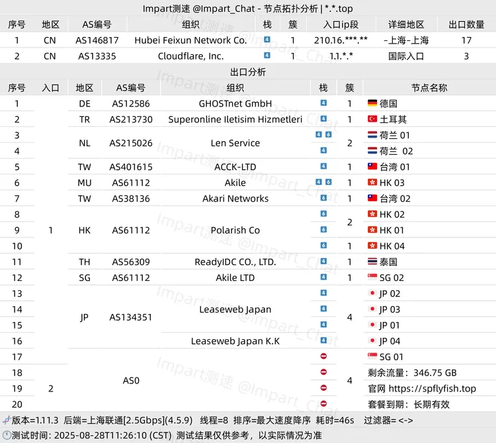Click the IPv4 badge in the GHOSTnet GmbH row

pyautogui.click(x=323, y=104)
